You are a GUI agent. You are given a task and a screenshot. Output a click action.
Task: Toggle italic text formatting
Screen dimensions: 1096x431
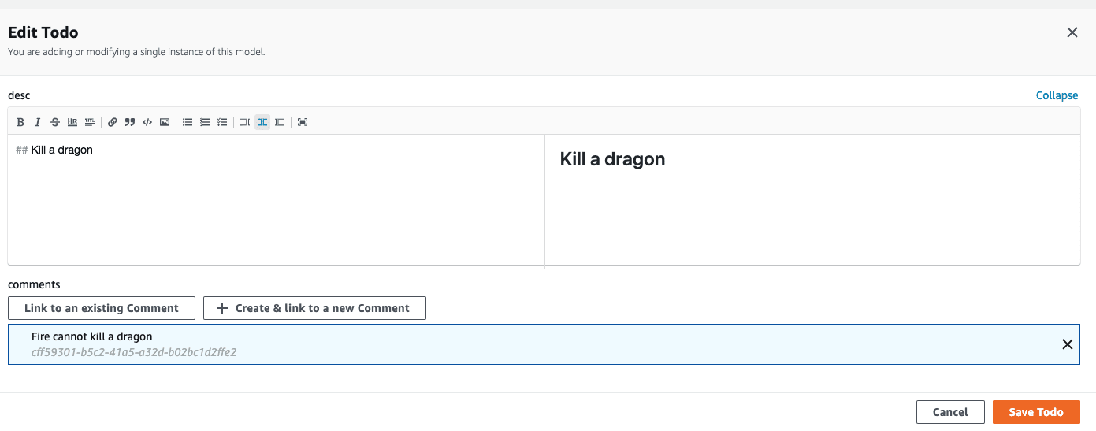click(x=37, y=122)
